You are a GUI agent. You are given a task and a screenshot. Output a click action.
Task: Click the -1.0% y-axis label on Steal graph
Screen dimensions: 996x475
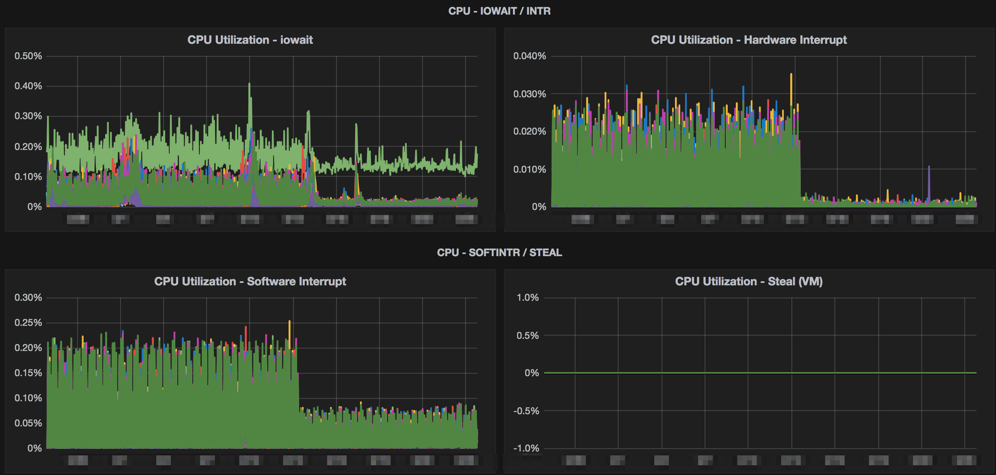coord(526,448)
